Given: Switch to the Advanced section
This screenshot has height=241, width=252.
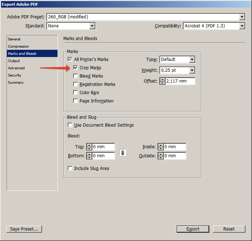Looking at the screenshot, I should [x=32, y=68].
